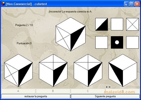Click answer cube above button A
The height and width of the screenshot is (100, 141).
pos(18,70)
